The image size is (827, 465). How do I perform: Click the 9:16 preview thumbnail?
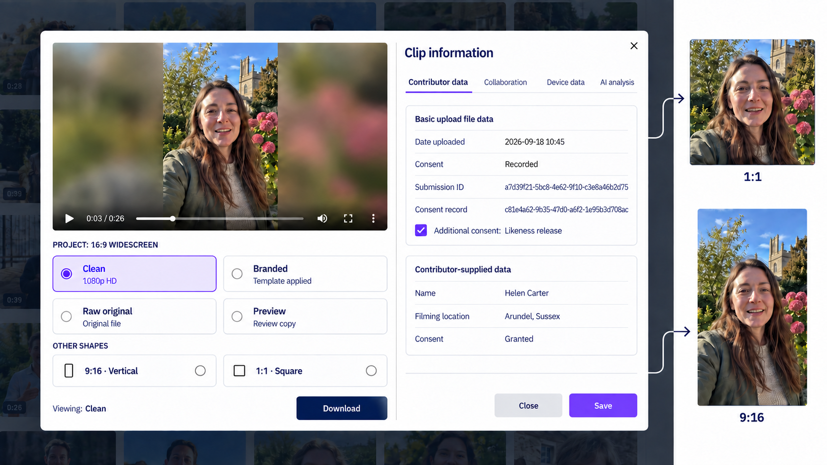(x=752, y=307)
